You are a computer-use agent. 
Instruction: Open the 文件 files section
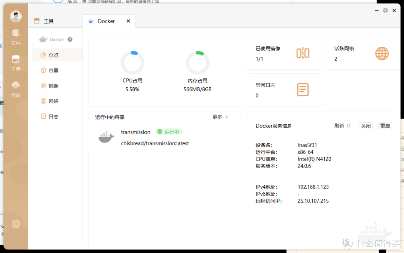16,37
